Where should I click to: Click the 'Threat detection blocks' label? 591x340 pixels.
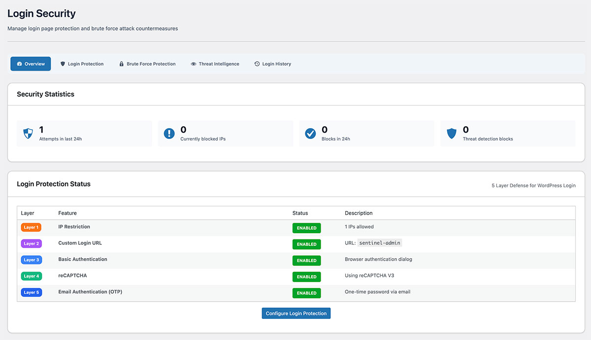click(488, 139)
